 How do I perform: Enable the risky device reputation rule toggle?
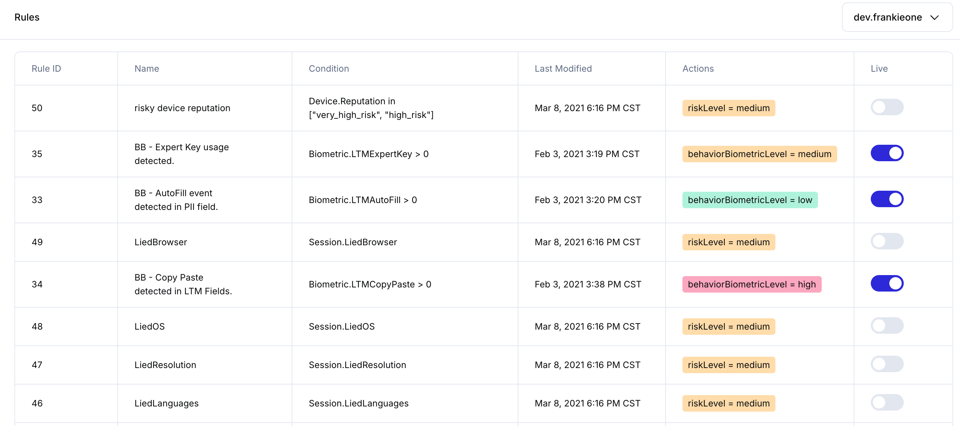887,107
